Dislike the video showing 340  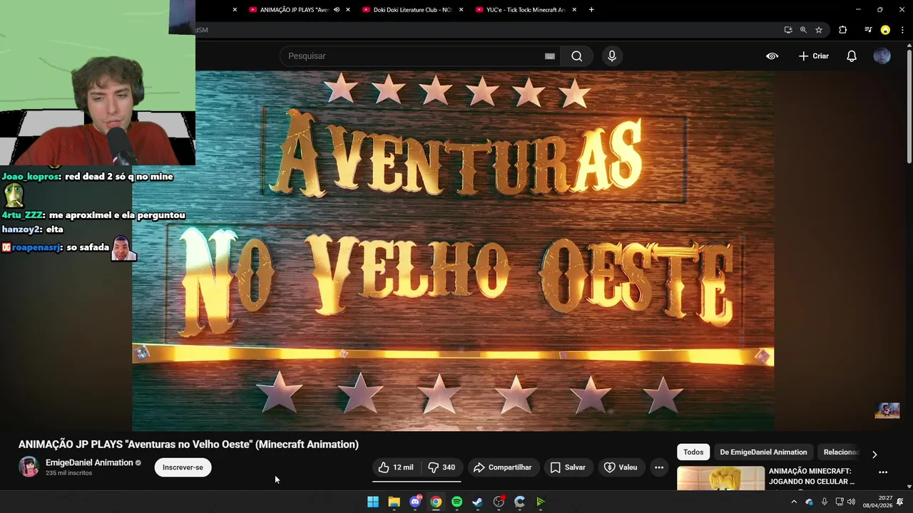point(442,467)
